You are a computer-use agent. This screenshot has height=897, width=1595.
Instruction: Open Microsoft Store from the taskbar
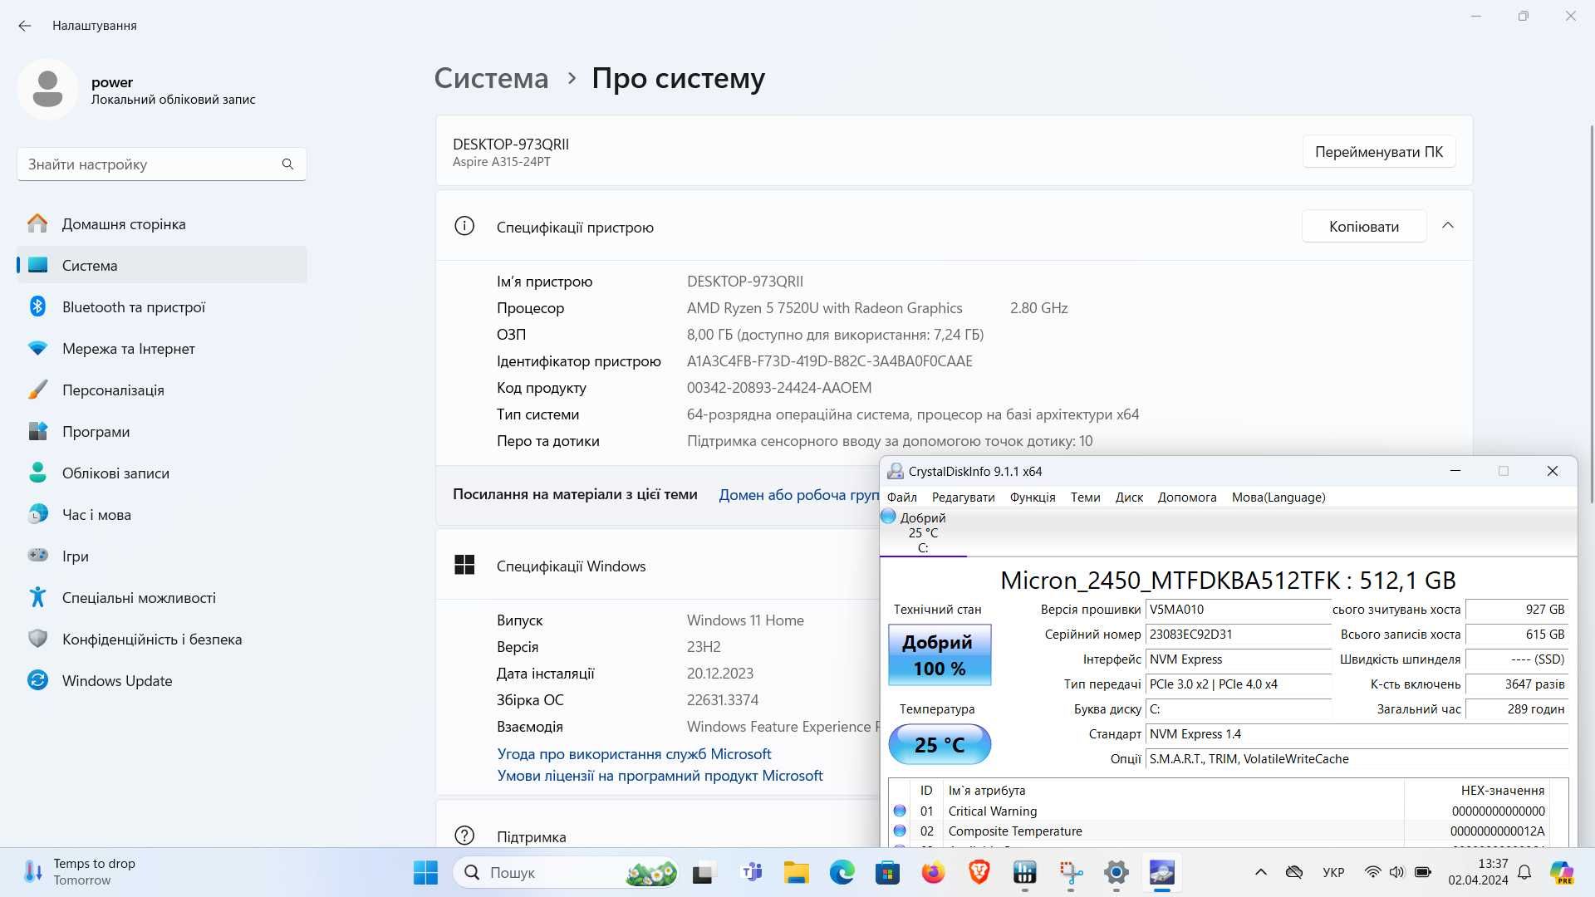click(x=887, y=872)
